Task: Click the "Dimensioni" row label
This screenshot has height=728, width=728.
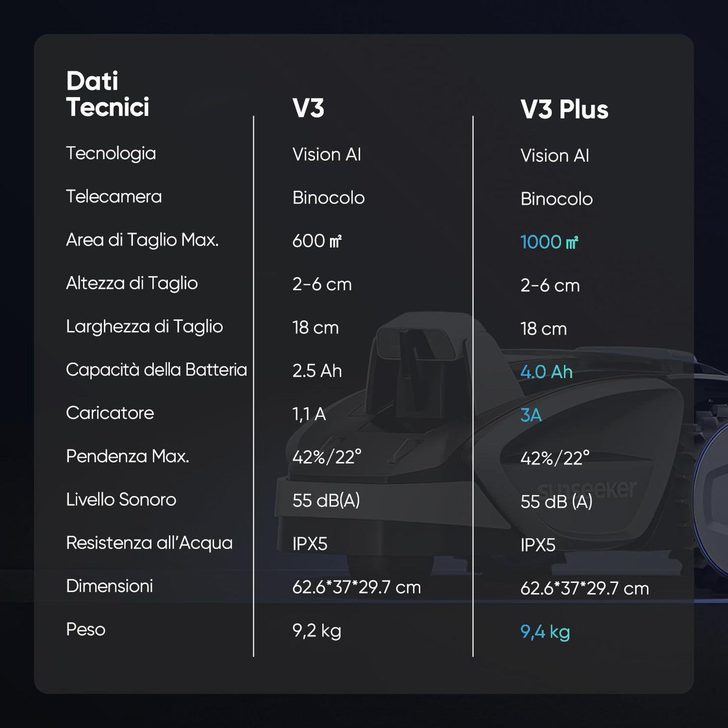Action: tap(109, 586)
